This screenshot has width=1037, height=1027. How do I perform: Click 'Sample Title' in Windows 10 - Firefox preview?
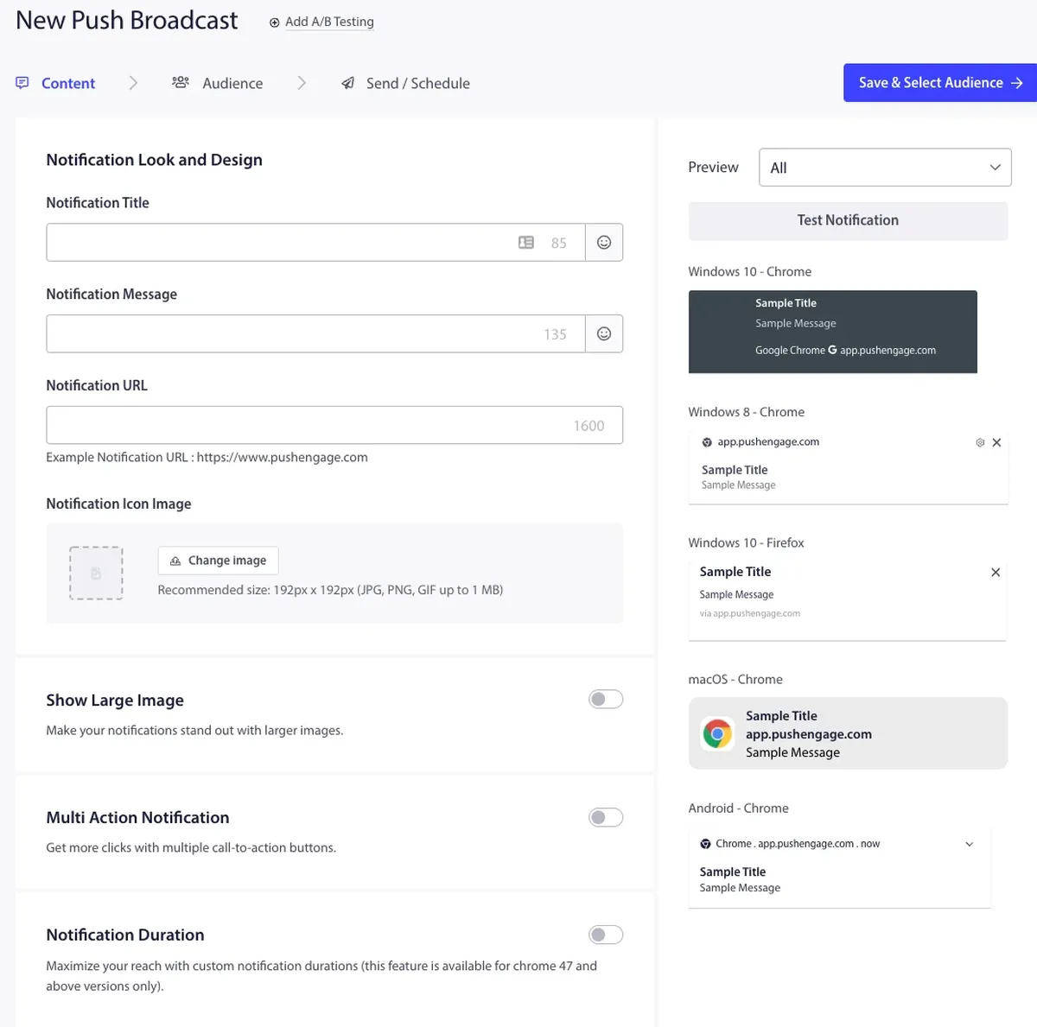(x=735, y=572)
